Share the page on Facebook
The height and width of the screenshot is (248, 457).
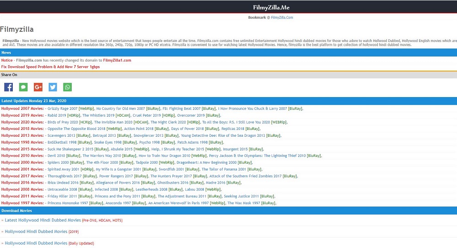8,87
